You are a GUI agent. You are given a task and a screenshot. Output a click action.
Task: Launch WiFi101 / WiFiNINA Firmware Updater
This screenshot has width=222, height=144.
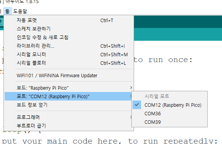69,75
